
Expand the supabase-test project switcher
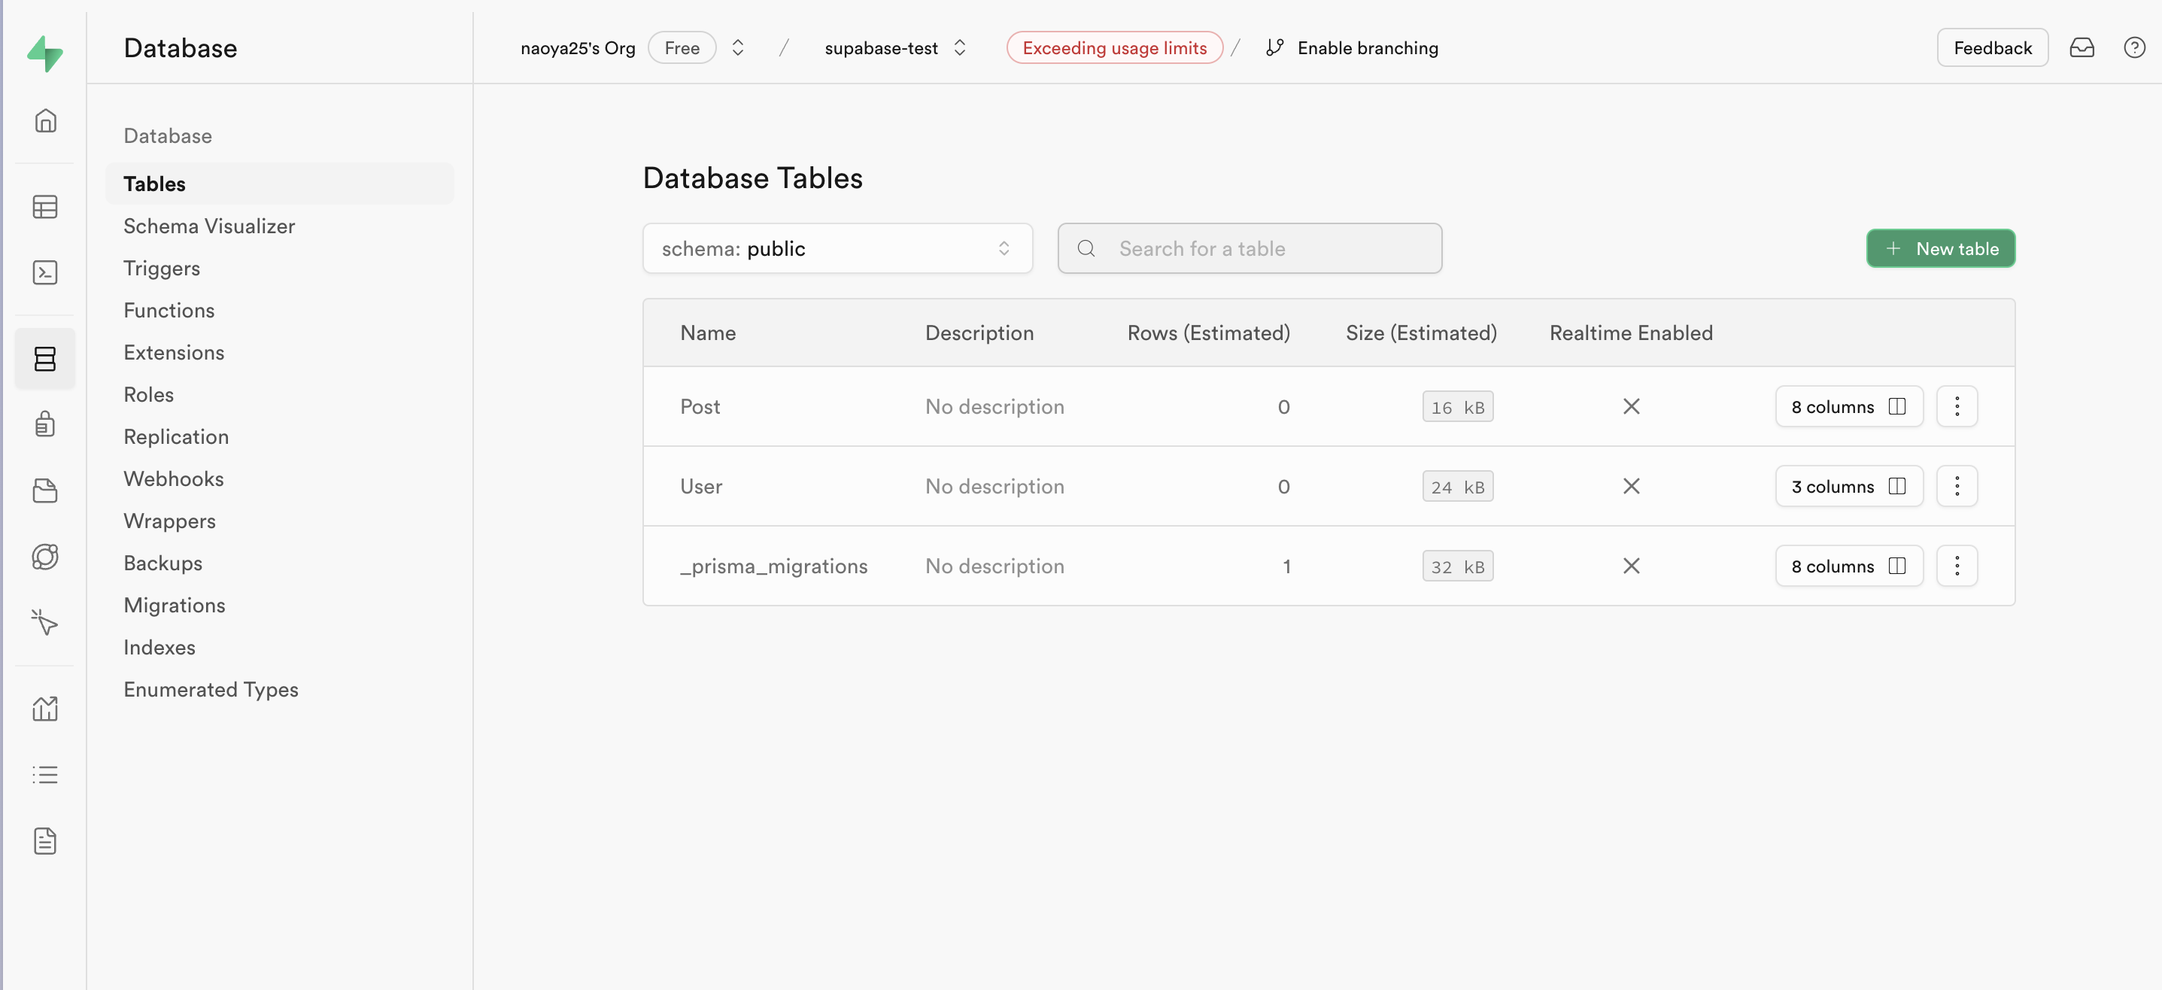pos(959,48)
